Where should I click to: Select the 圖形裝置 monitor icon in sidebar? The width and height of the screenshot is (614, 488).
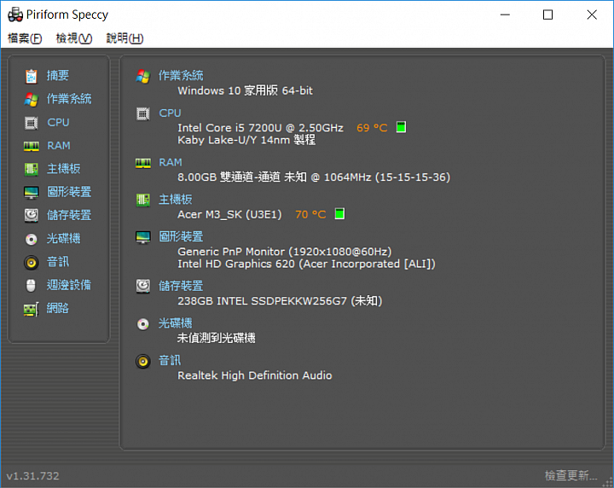pos(32,192)
